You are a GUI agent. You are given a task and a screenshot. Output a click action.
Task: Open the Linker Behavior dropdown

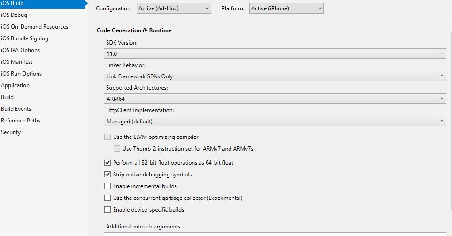[x=275, y=76]
